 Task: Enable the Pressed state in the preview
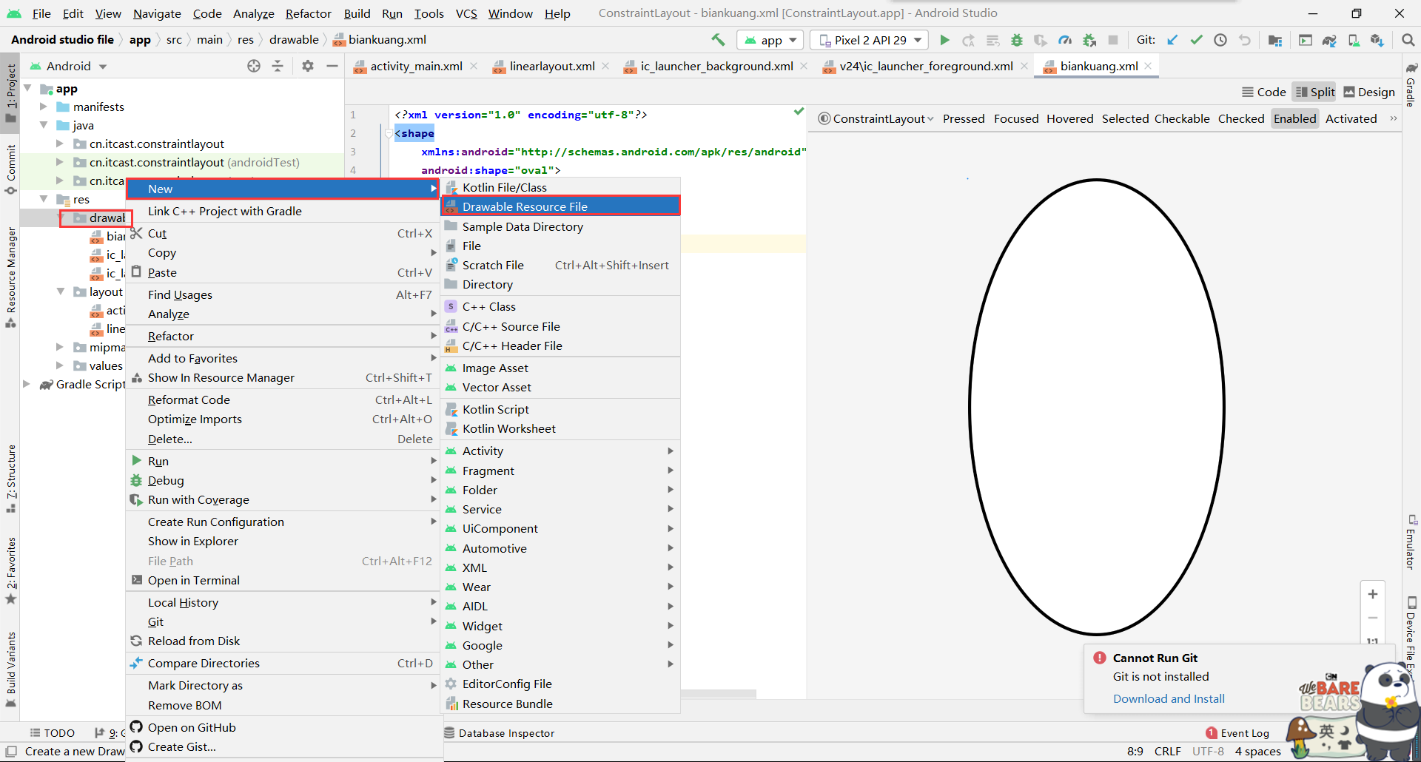964,118
